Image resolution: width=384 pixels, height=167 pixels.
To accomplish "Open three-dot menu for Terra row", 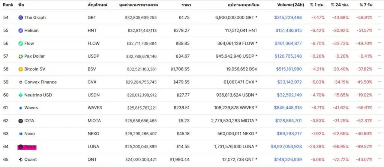I will (379, 147).
